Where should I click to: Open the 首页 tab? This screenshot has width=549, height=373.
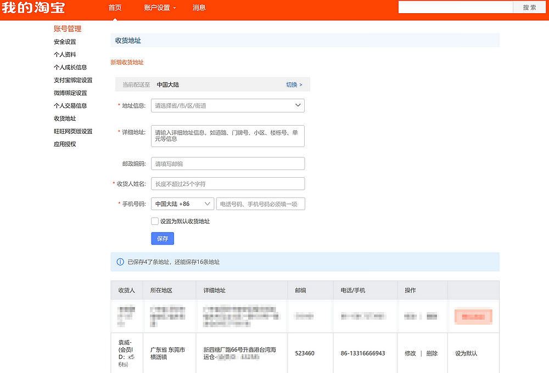(x=115, y=8)
